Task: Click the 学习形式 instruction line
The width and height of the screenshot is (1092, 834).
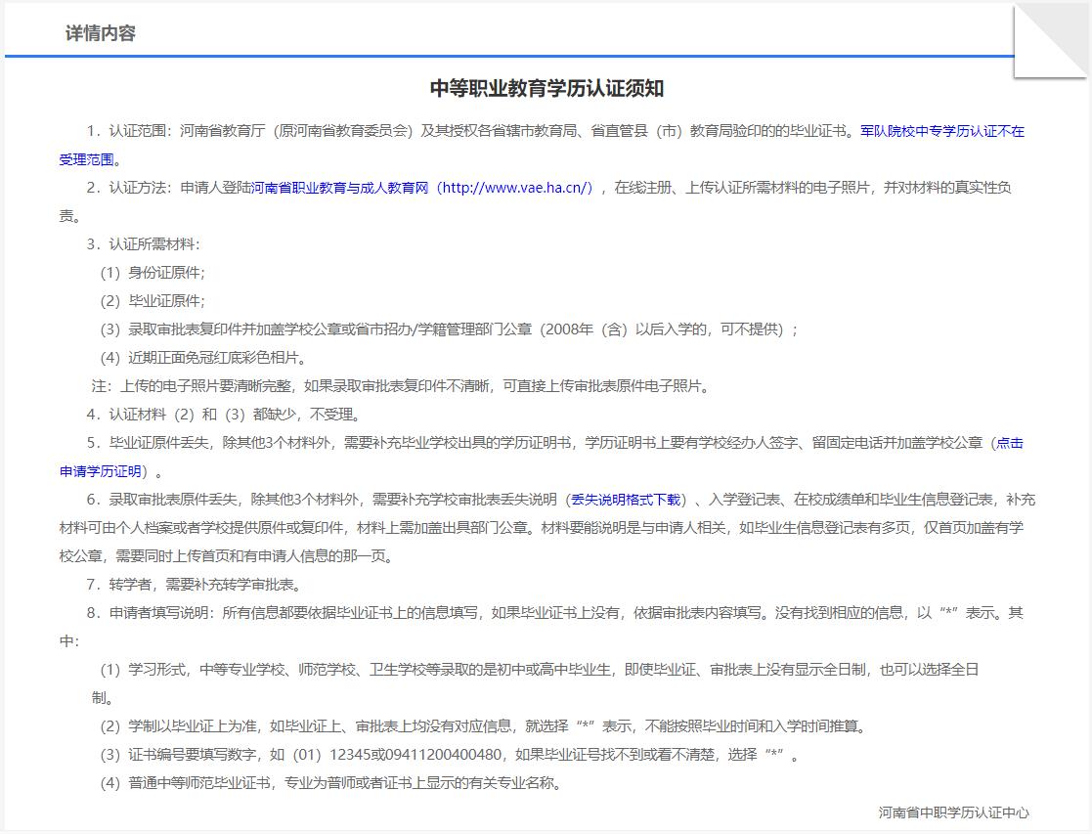Action: click(538, 670)
